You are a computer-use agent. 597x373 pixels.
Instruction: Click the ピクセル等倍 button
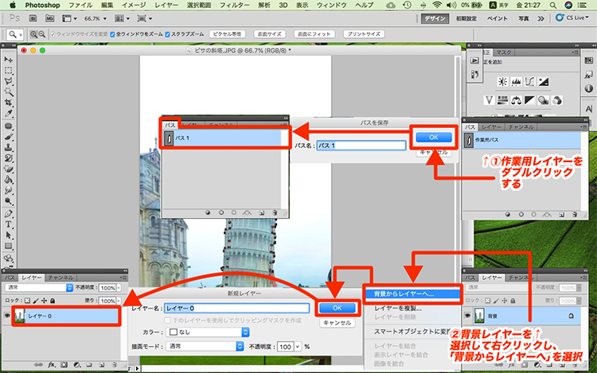(227, 34)
